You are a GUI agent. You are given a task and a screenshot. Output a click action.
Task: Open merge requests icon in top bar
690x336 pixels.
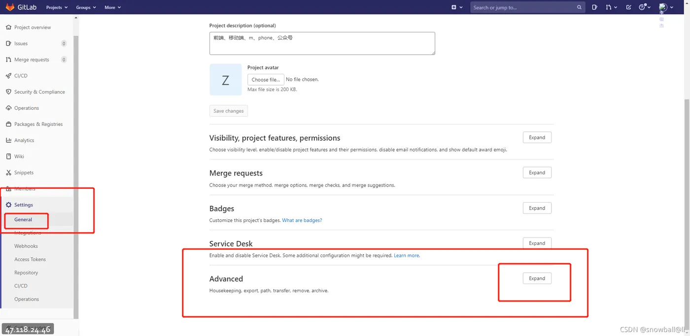609,7
